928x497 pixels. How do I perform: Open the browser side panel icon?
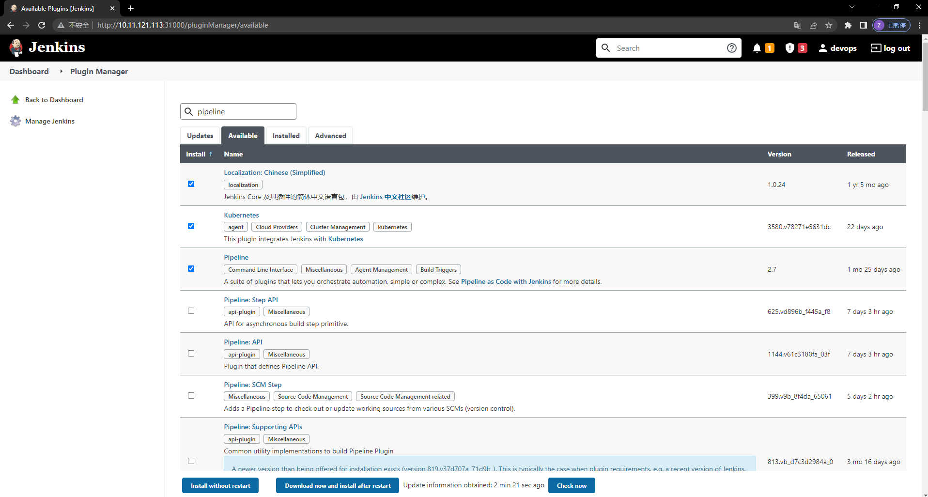pyautogui.click(x=863, y=25)
